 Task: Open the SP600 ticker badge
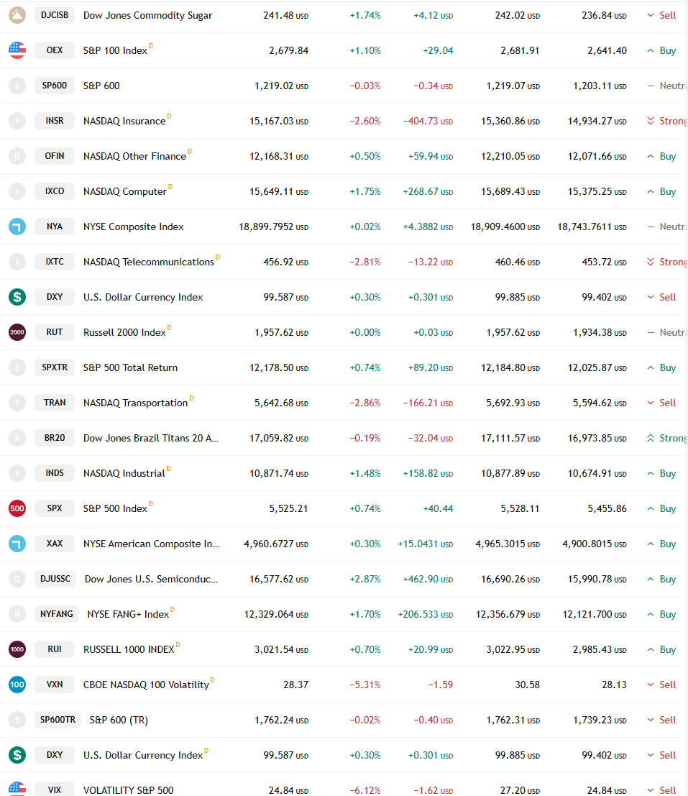[55, 86]
